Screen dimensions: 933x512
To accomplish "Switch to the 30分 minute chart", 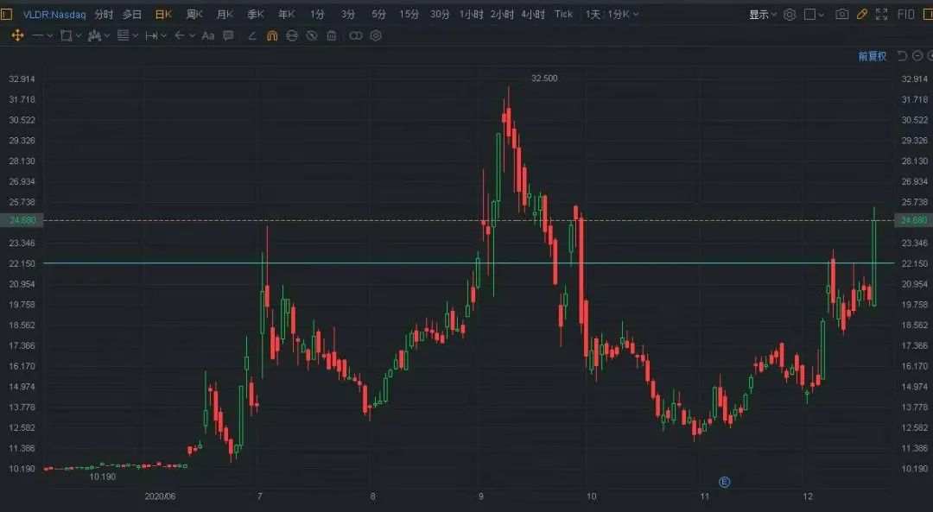I will 441,15.
